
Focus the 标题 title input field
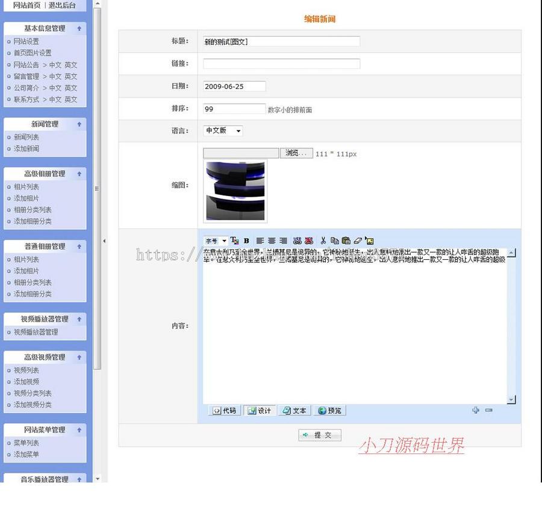pyautogui.click(x=281, y=41)
